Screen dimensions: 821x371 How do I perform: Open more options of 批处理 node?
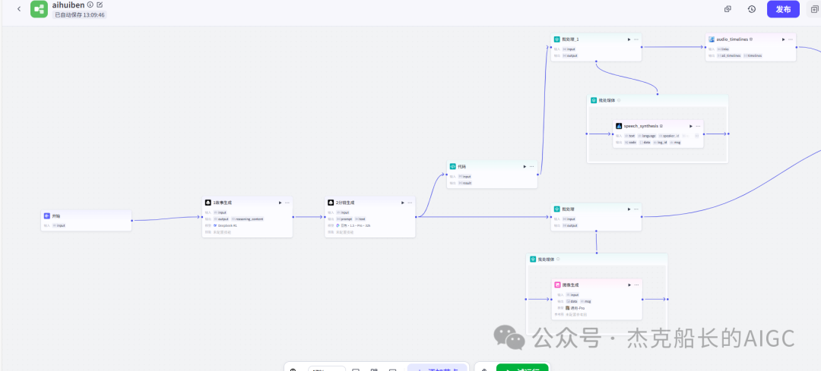(x=636, y=209)
